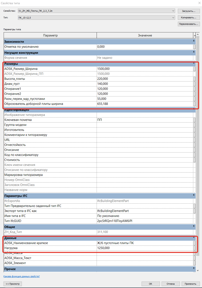Click associate button for ADSK_Наименование краткое row
This screenshot has height=288, width=202.
[194, 243]
